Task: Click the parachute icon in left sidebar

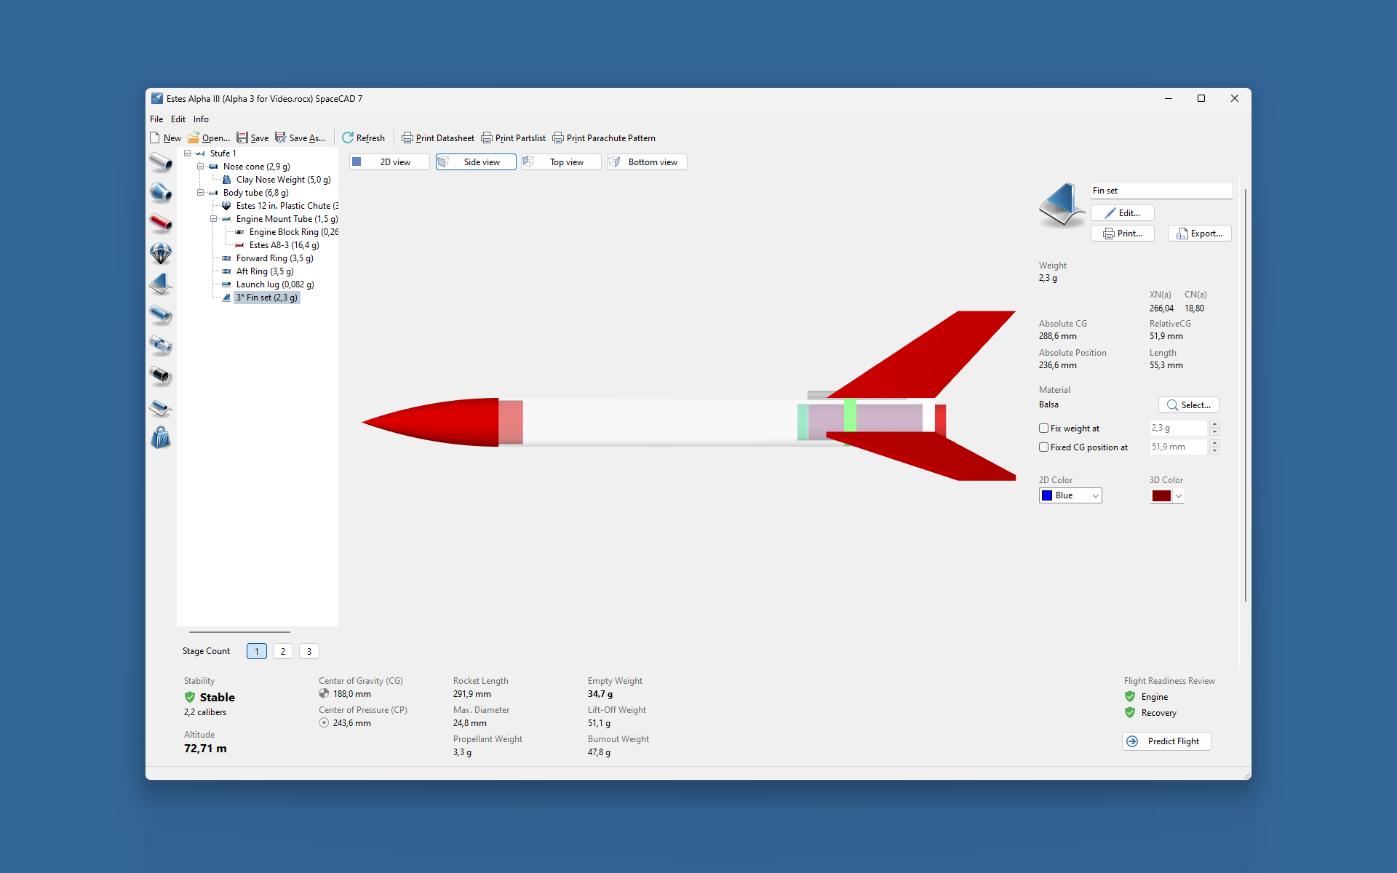Action: [161, 253]
